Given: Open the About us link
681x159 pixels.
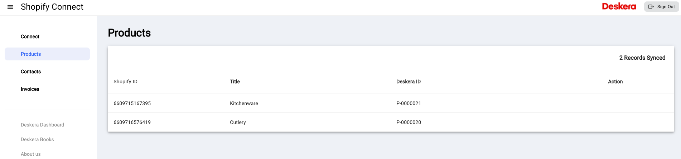Looking at the screenshot, I should [x=31, y=154].
